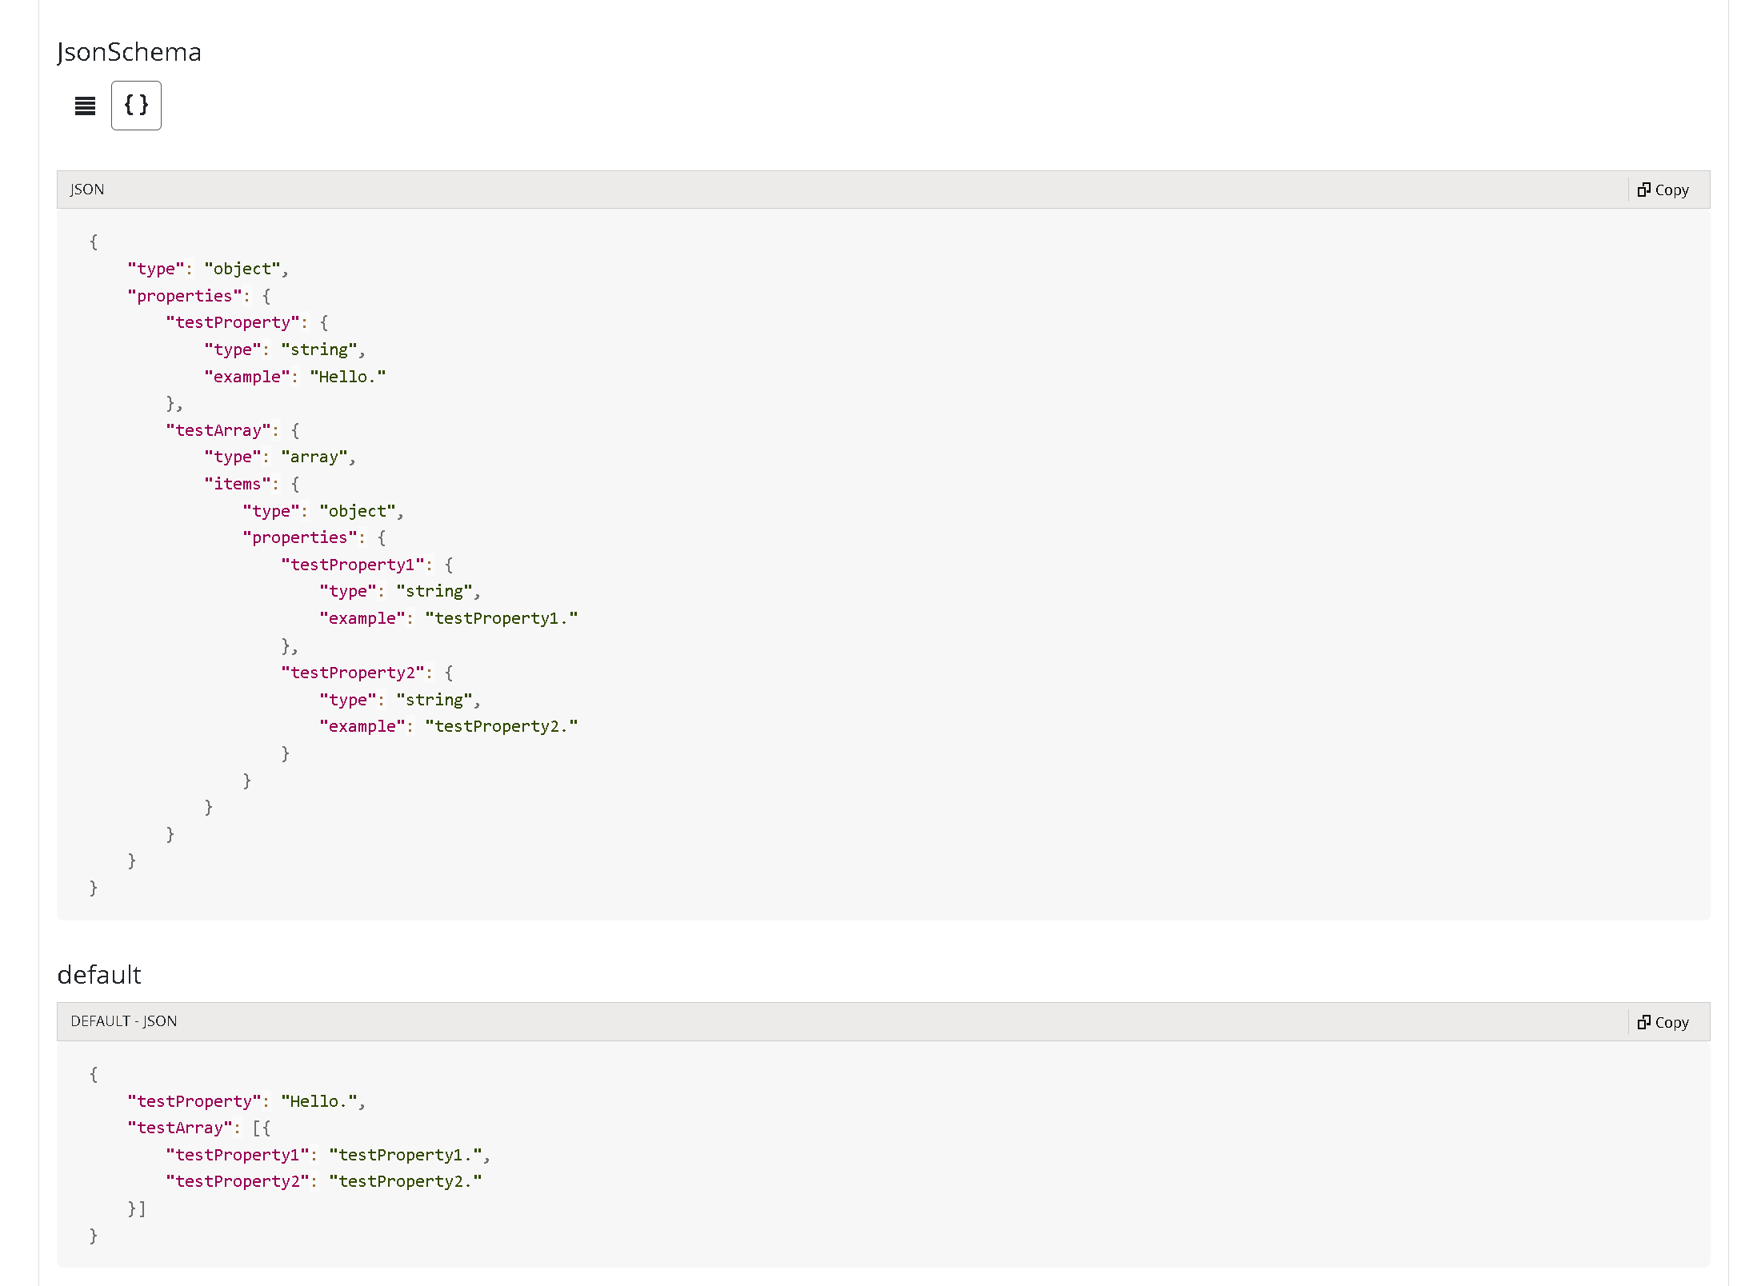Copy the DEFAULT - JSON example block

click(x=1663, y=1022)
